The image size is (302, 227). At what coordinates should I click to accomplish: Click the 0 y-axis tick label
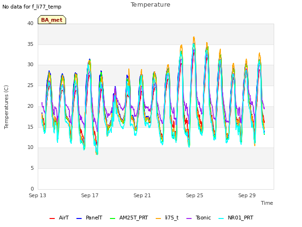click(x=32, y=189)
